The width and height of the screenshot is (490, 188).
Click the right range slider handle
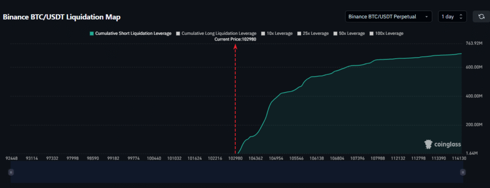click(463, 172)
